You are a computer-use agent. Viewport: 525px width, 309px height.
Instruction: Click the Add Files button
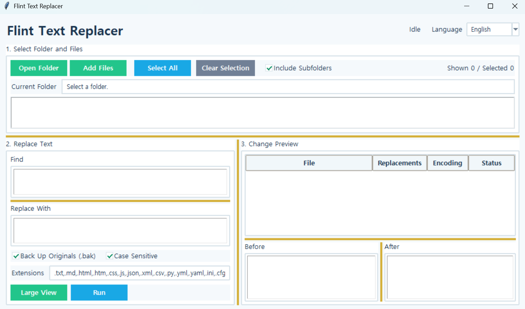[x=98, y=68]
